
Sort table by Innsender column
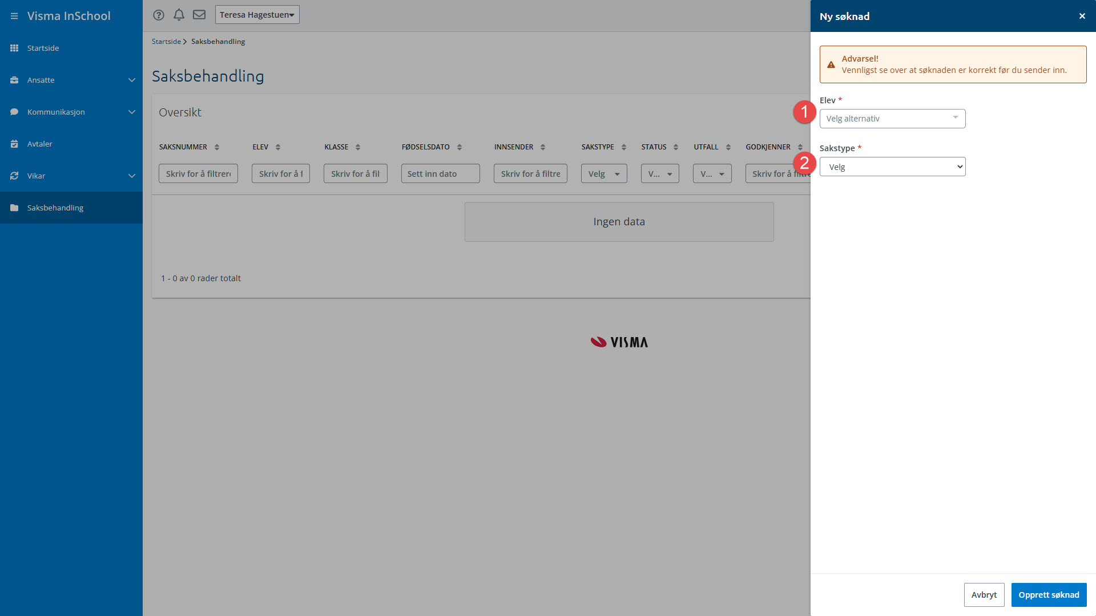[543, 147]
